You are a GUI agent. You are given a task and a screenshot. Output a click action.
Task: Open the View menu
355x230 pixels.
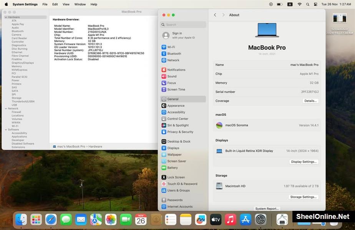(66, 4)
